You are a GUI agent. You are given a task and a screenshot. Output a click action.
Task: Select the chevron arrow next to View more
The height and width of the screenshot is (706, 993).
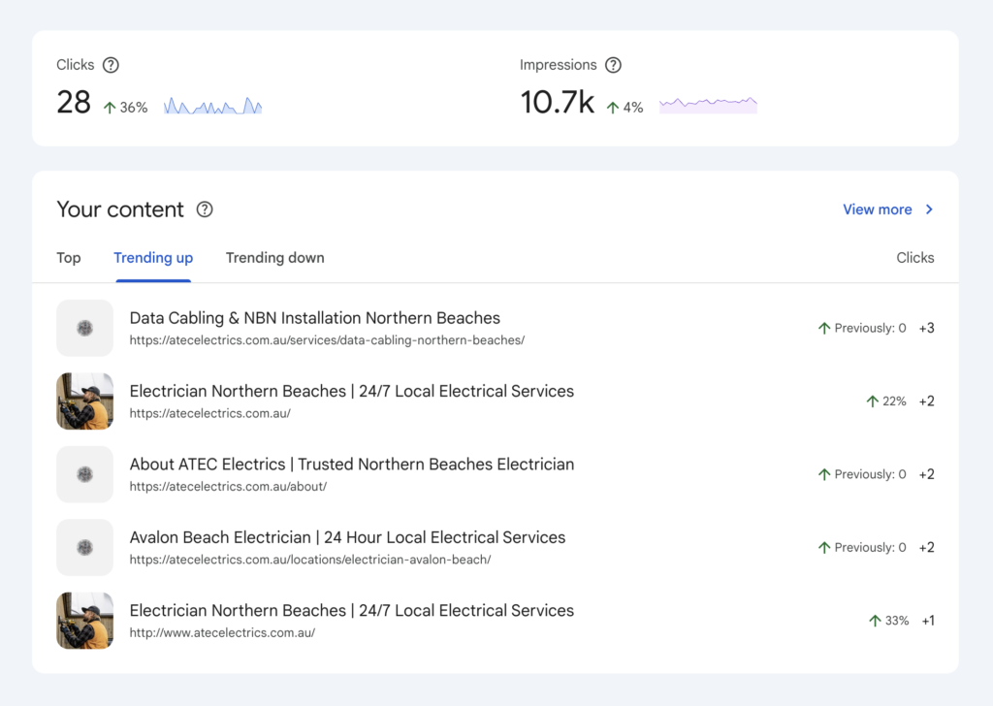[x=927, y=209]
